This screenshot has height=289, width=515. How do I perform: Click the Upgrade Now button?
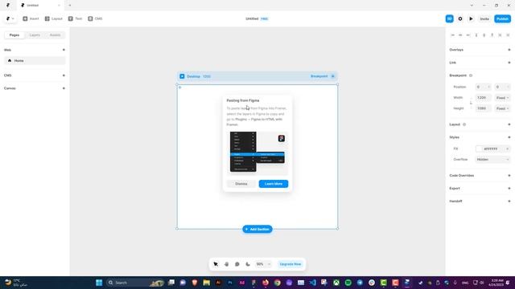pyautogui.click(x=290, y=264)
